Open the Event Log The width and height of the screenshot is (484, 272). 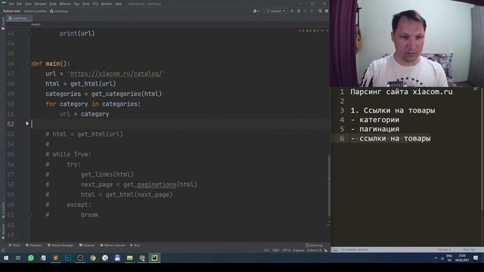tap(314, 245)
